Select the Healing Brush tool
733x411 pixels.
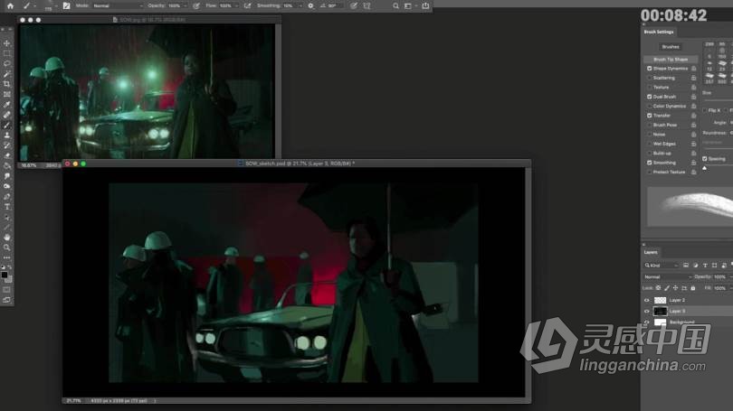point(6,115)
